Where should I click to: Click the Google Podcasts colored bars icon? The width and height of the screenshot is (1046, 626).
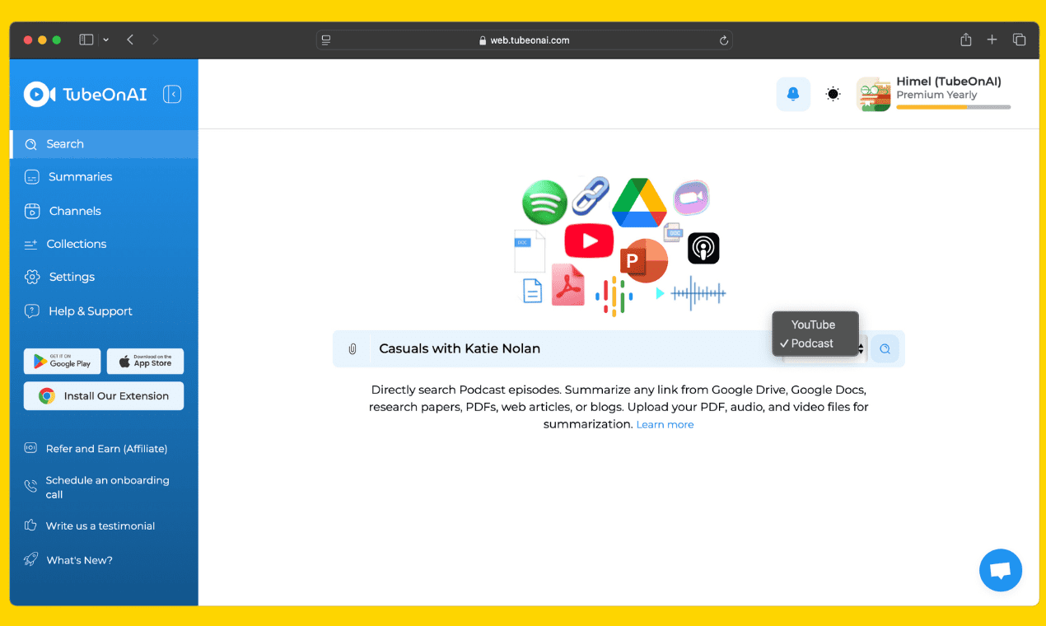614,297
